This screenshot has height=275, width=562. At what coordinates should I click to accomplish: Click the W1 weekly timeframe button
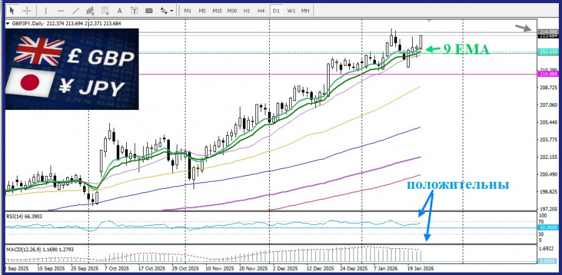[291, 11]
